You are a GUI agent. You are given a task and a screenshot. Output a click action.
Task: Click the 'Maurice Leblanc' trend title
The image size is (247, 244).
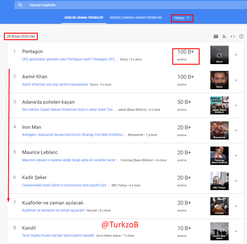pyautogui.click(x=40, y=152)
